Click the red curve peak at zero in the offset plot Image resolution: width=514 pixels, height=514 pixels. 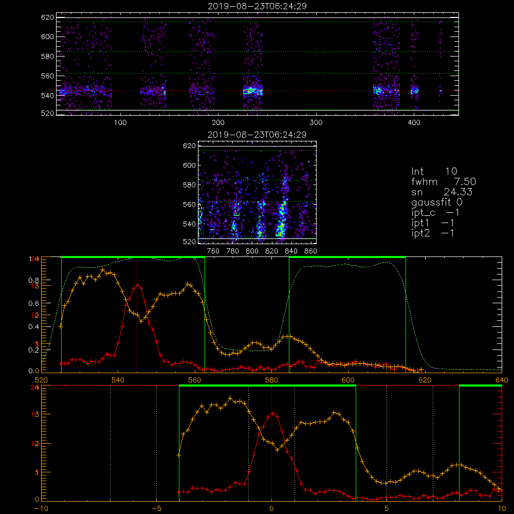coord(272,414)
